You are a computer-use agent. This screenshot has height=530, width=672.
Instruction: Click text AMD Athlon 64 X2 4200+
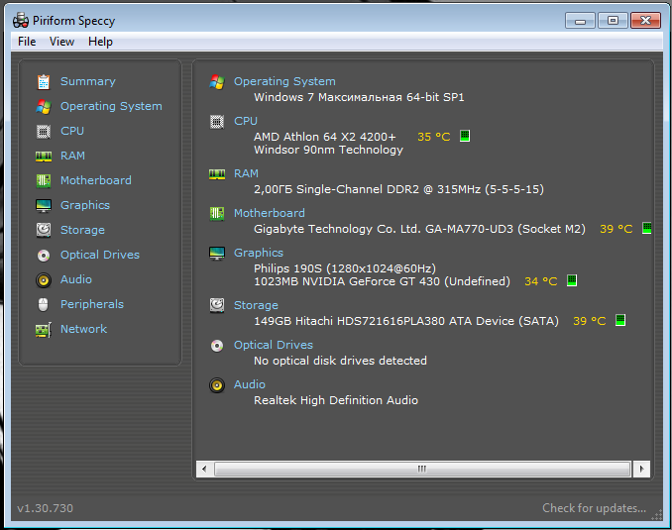pos(325,137)
